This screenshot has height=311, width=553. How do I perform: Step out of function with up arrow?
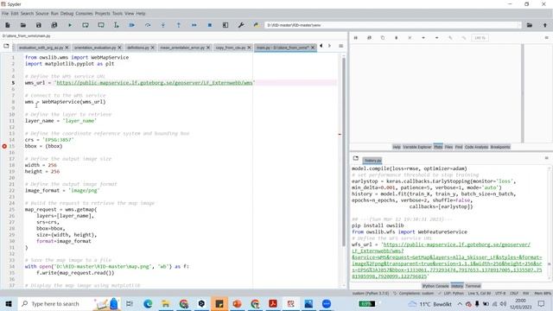pyautogui.click(x=179, y=25)
